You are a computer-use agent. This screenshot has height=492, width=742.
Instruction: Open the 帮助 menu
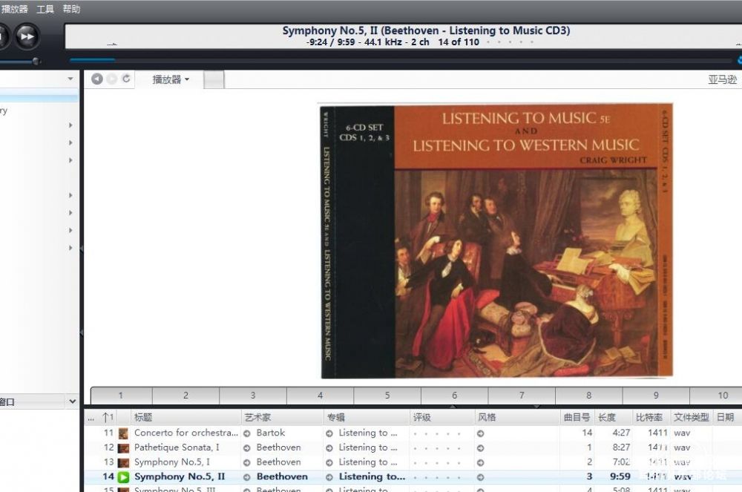(71, 9)
